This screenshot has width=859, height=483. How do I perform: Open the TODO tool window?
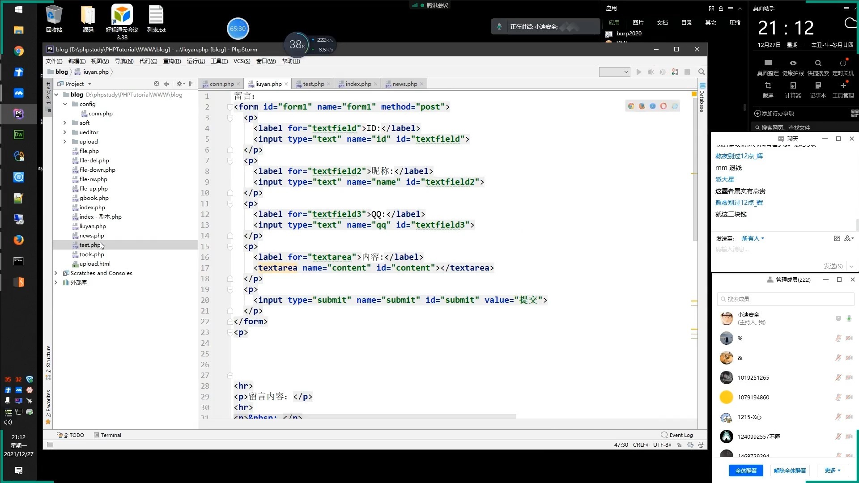point(71,435)
